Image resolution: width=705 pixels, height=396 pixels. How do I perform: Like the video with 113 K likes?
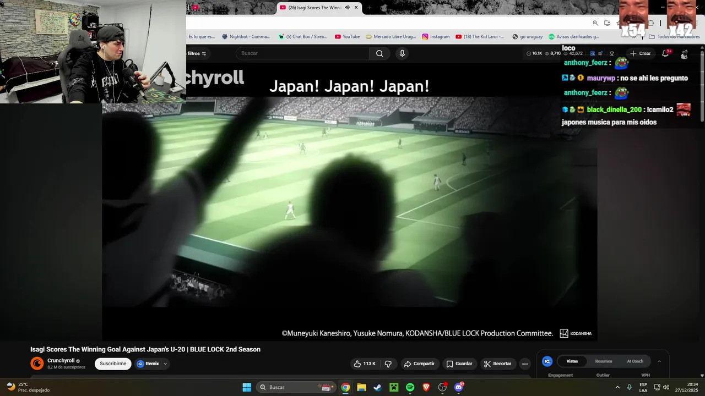[x=364, y=364]
